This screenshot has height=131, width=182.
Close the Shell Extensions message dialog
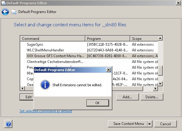[108, 70]
